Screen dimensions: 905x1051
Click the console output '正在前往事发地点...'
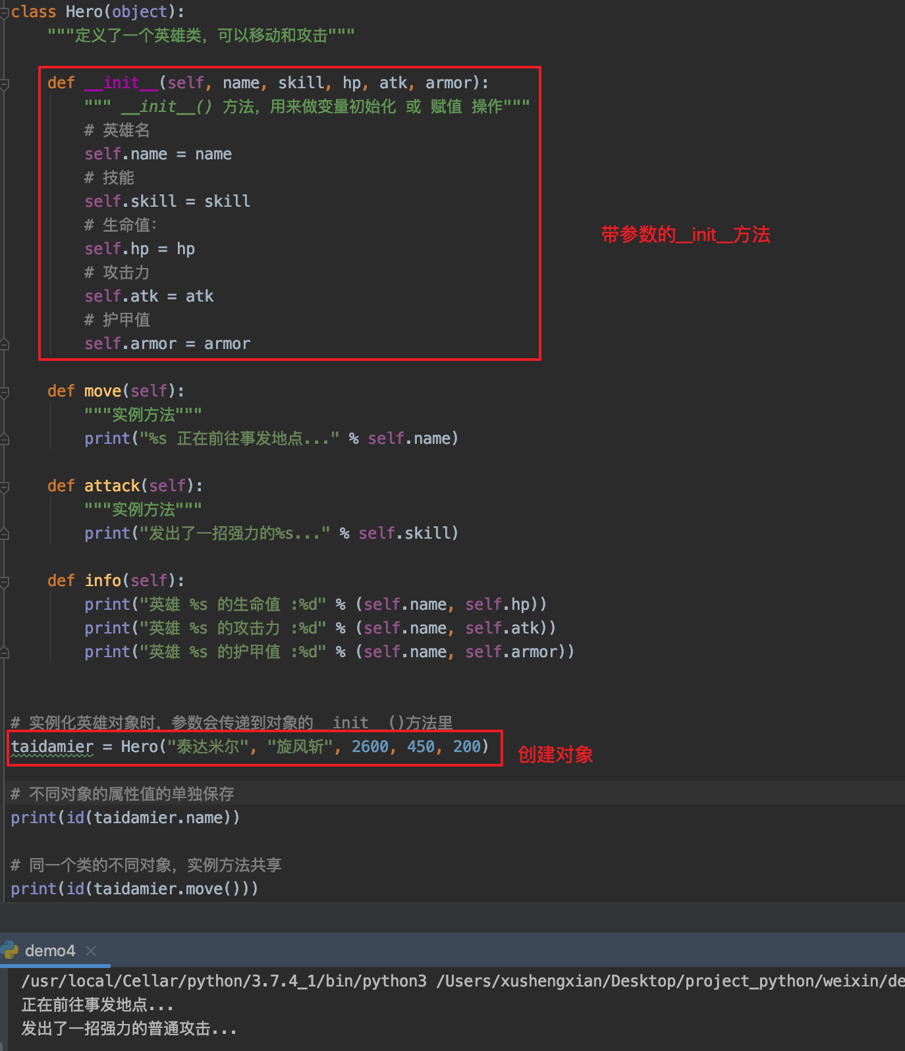coord(97,1005)
